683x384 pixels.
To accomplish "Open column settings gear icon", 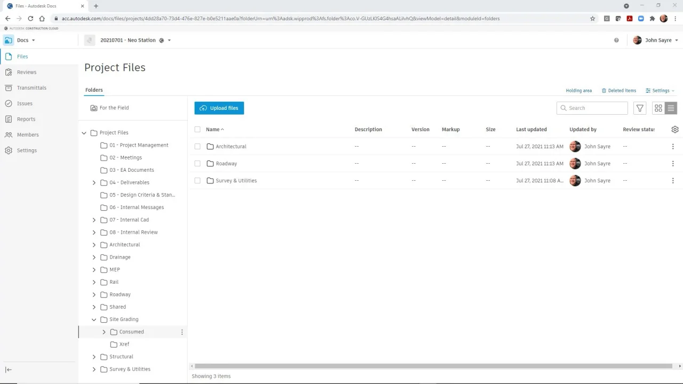I will [x=675, y=130].
